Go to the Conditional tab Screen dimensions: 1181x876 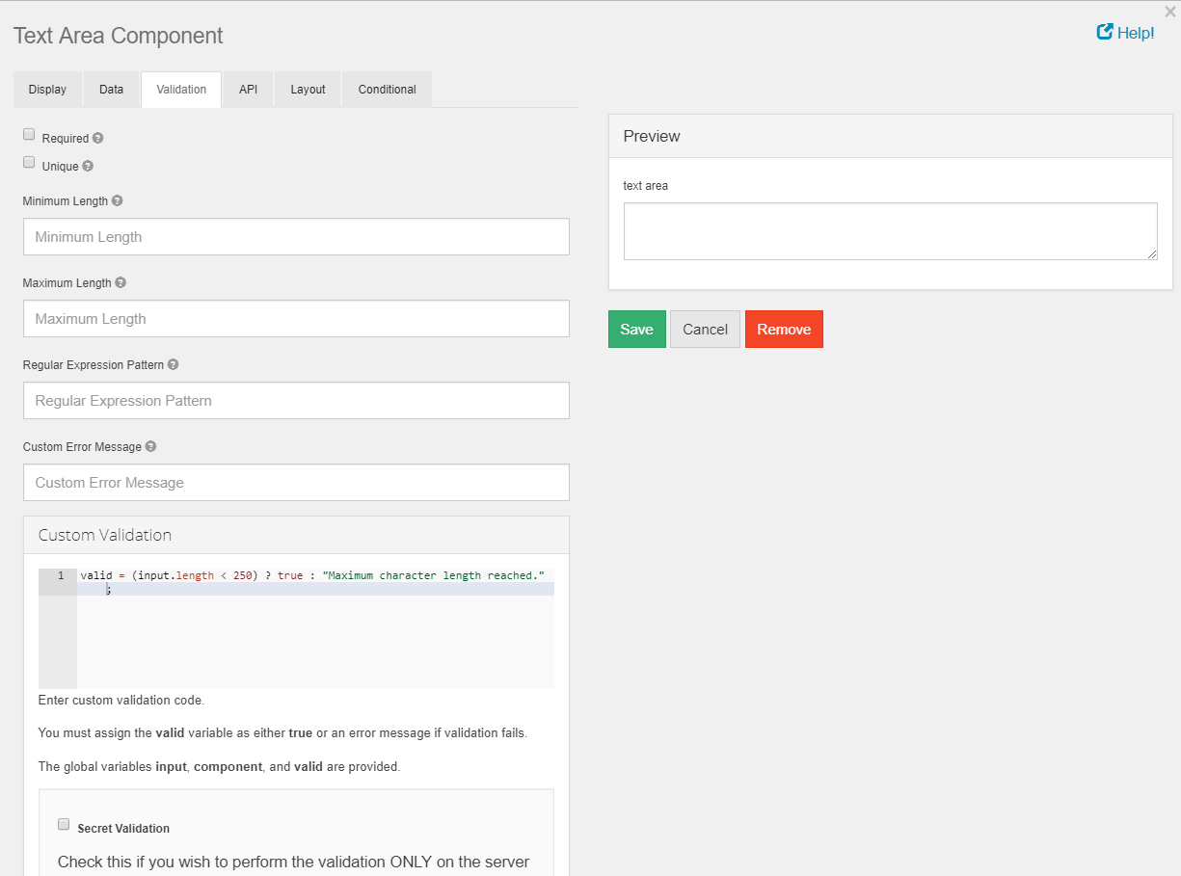(x=387, y=90)
